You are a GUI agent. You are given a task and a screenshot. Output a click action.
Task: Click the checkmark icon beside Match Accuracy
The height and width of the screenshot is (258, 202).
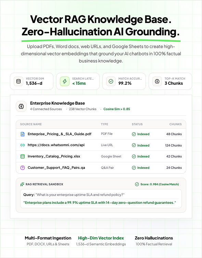click(x=111, y=81)
